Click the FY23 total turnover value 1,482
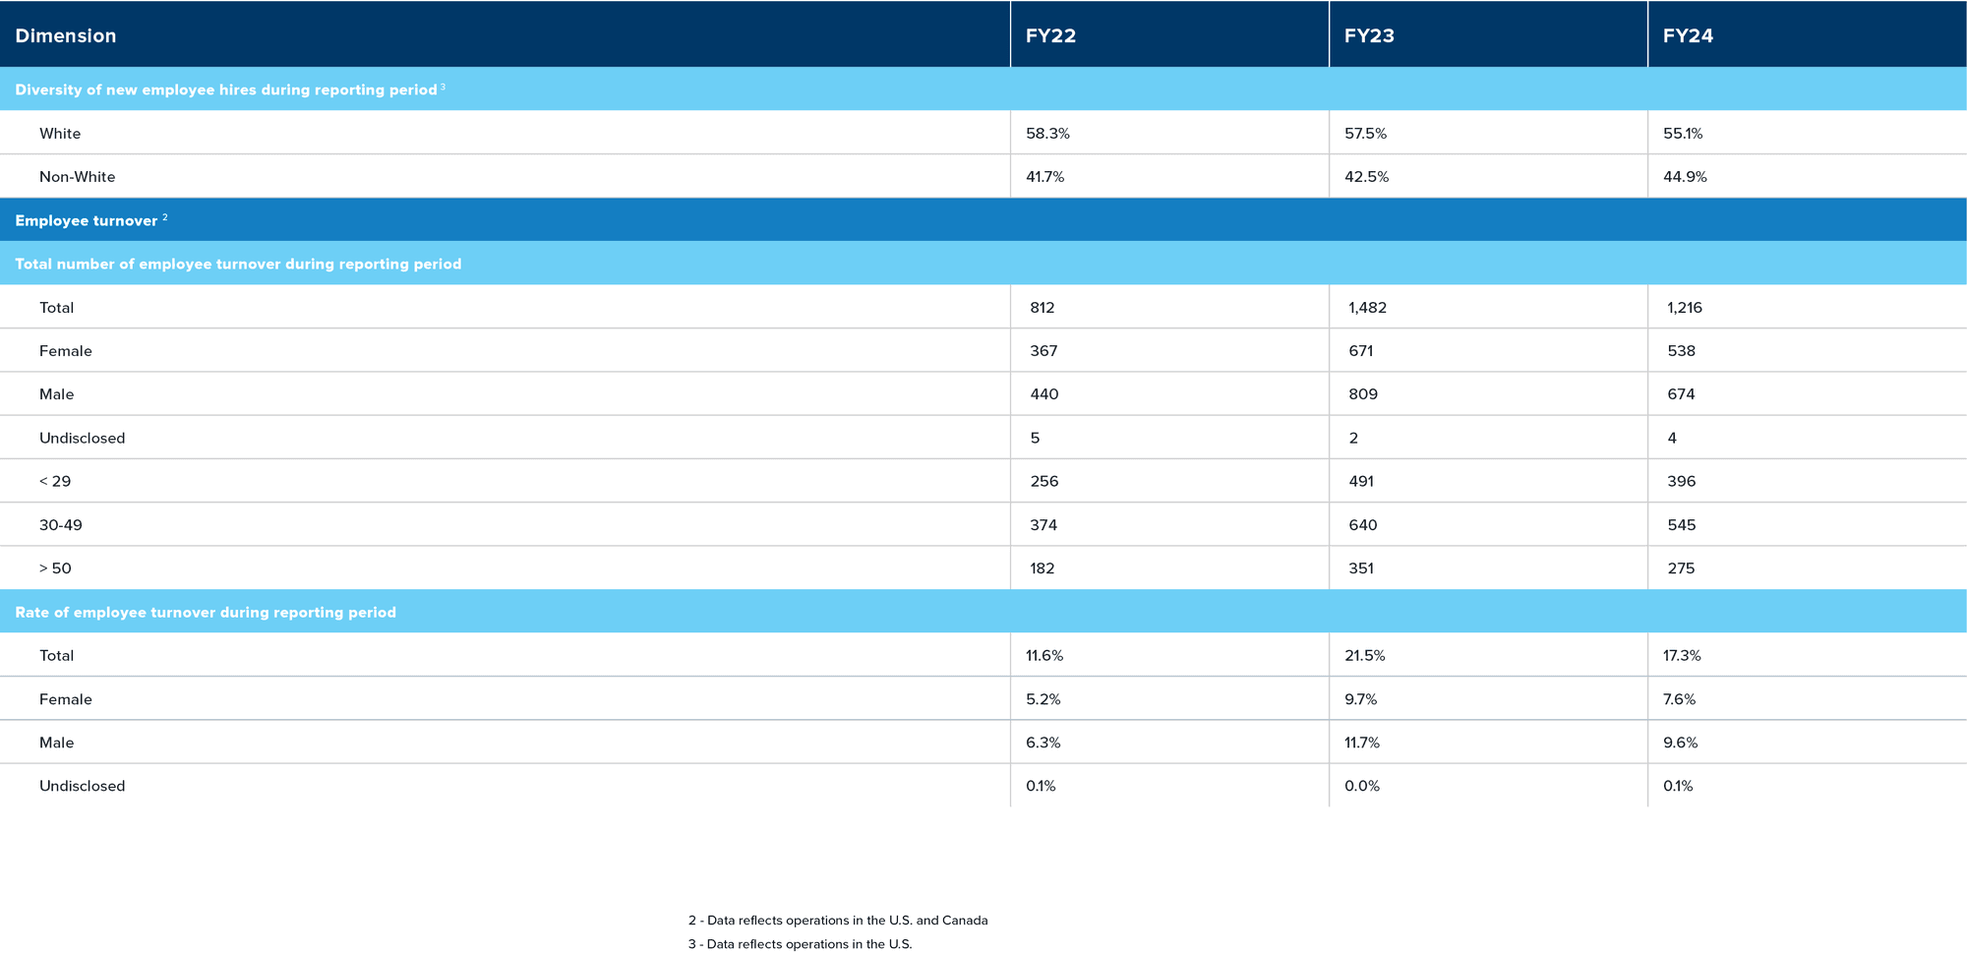 [1367, 308]
